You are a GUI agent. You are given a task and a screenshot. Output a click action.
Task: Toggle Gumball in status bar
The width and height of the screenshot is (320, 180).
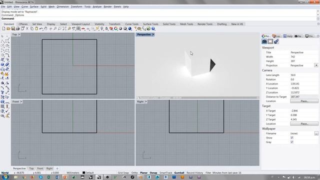coord(179,172)
